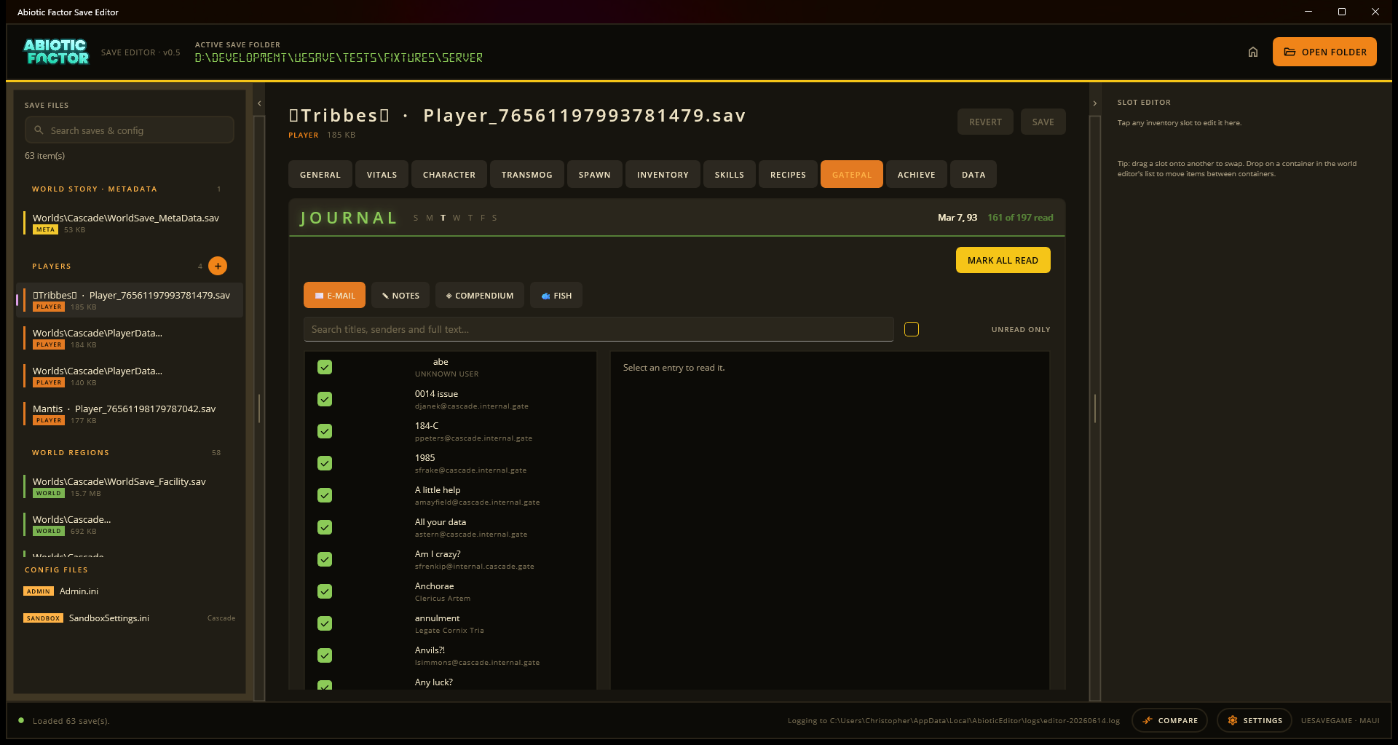1398x745 pixels.
Task: Select the Gatepal tab
Action: pyautogui.click(x=852, y=174)
